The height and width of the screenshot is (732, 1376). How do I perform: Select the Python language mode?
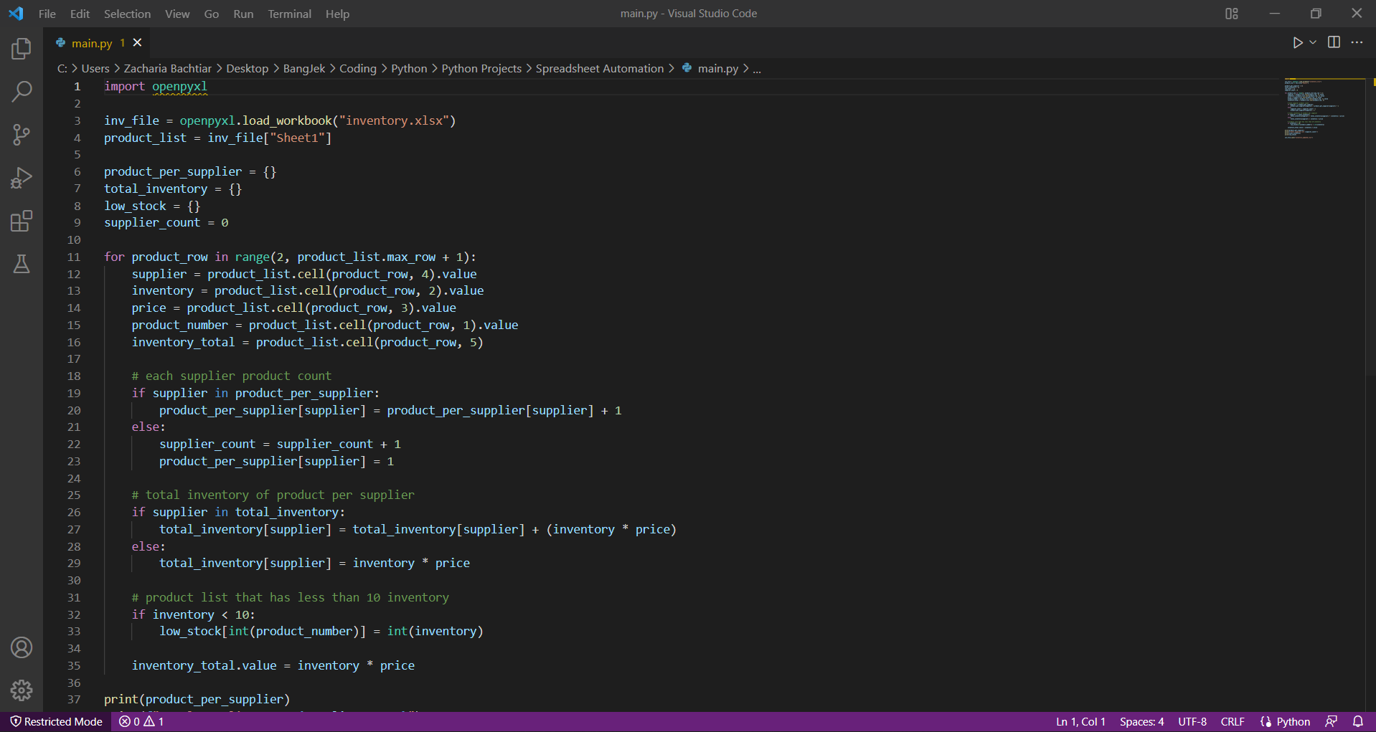[1293, 721]
